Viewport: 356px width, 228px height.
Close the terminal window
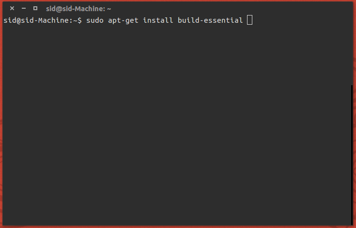pyautogui.click(x=12, y=8)
